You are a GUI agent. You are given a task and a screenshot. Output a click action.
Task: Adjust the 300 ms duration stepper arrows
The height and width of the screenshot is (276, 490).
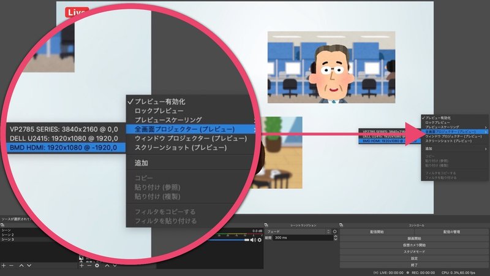tap(335, 238)
